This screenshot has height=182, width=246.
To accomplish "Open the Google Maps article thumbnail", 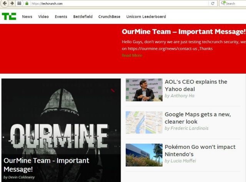I will click(x=144, y=123).
